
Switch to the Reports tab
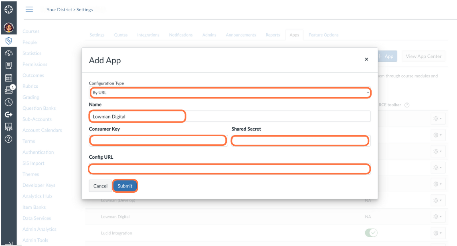(x=273, y=35)
